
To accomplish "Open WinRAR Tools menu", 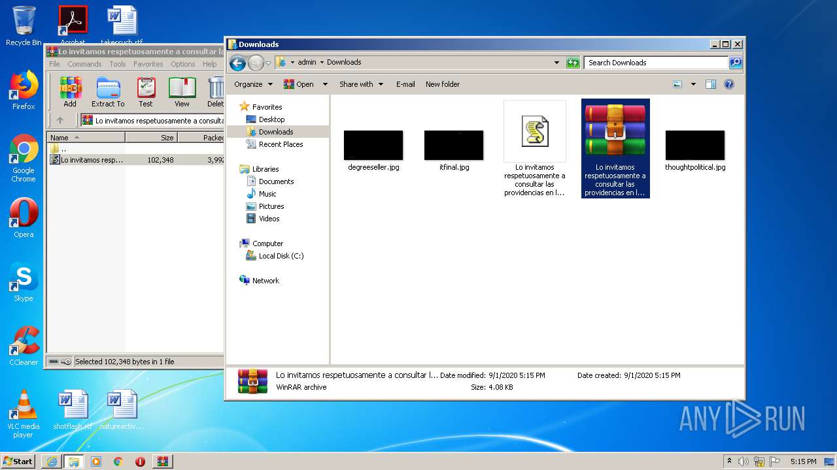I will (118, 64).
